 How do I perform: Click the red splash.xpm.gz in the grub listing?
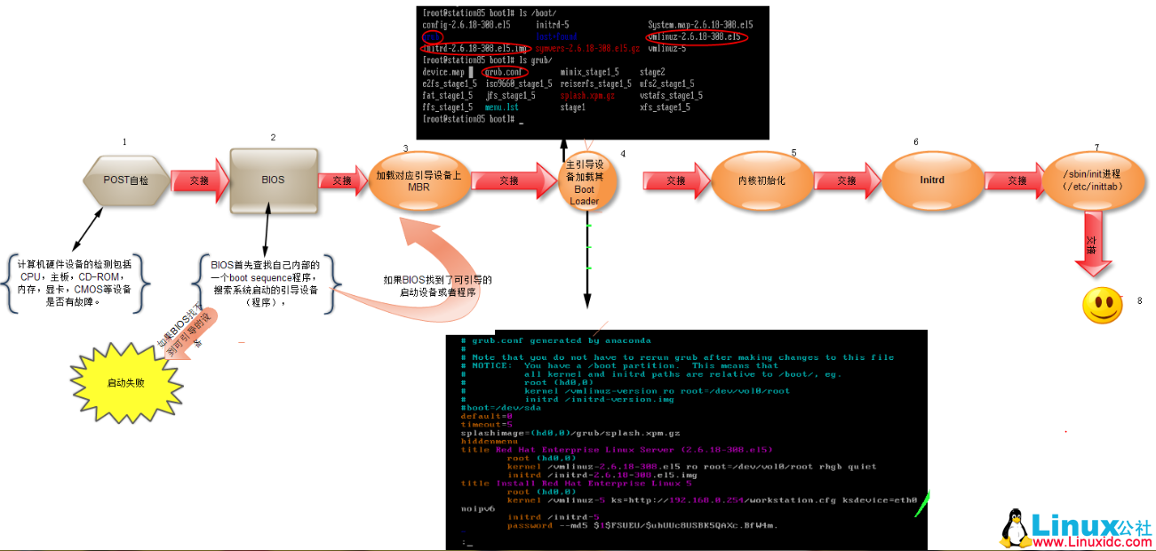click(587, 95)
